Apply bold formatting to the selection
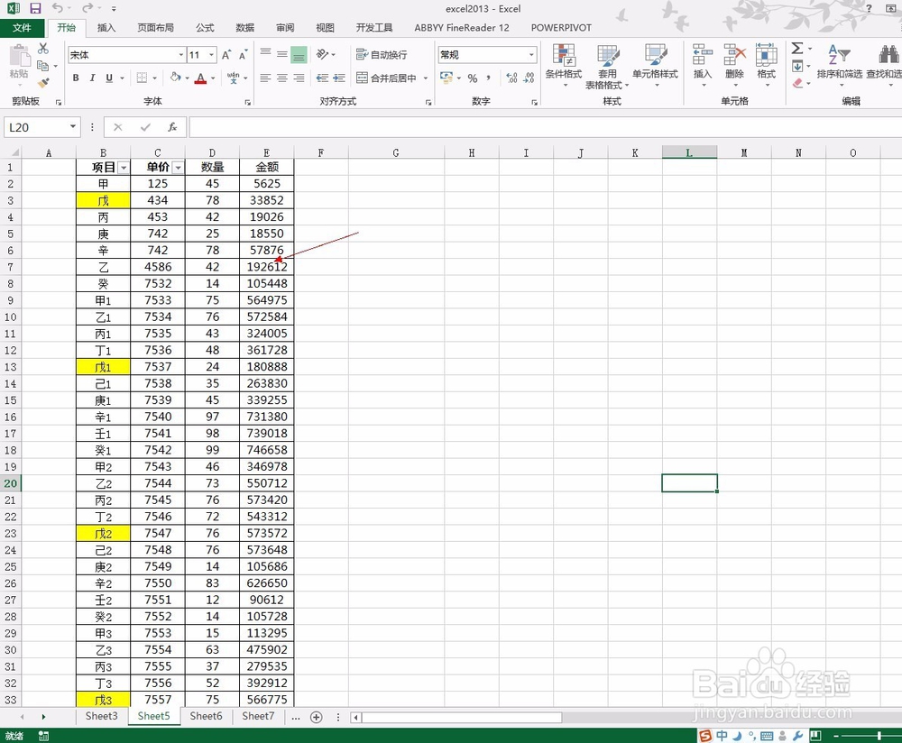902x743 pixels. tap(76, 78)
